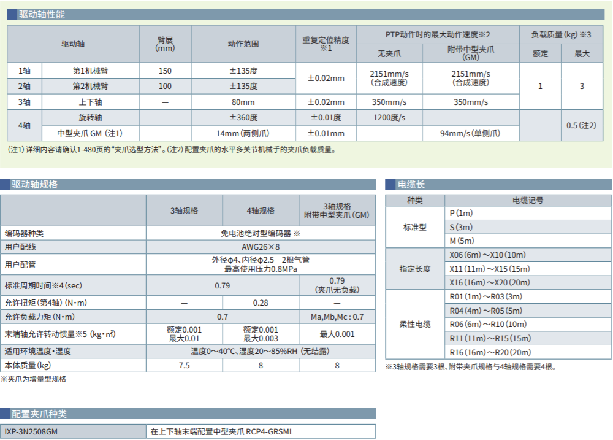
Task: Click the 配置夹爪种类 section heading
Action: (x=39, y=414)
